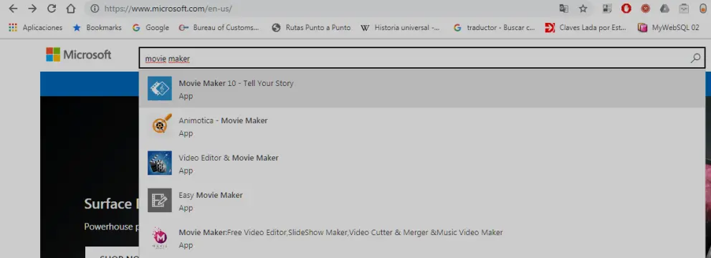
Task: Click the address bar URL
Action: tap(168, 8)
